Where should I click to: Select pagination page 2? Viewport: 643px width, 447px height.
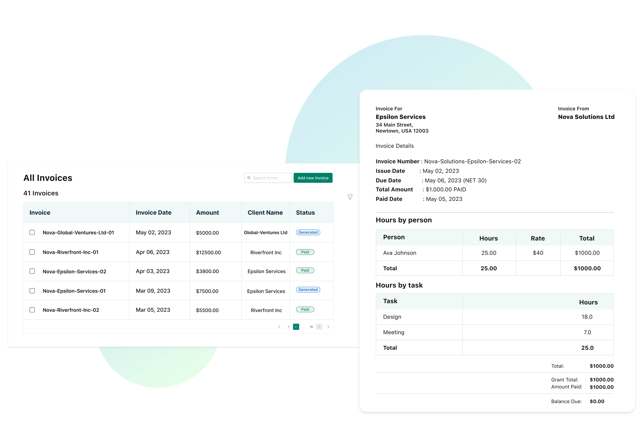coord(296,327)
